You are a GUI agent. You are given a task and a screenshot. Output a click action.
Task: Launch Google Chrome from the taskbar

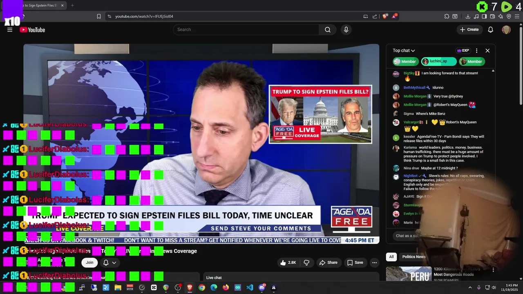coord(202,287)
